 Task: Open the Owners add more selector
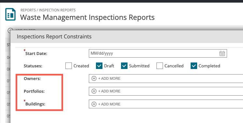166,78
